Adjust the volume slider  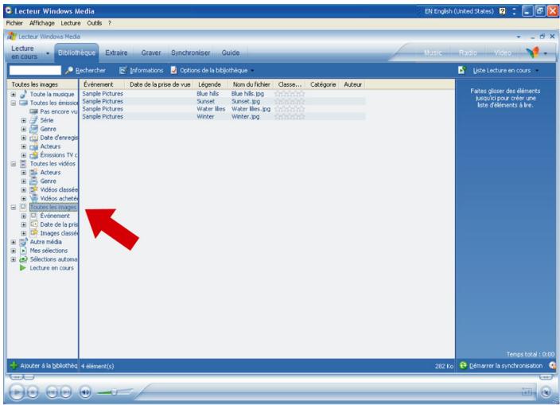pyautogui.click(x=114, y=392)
